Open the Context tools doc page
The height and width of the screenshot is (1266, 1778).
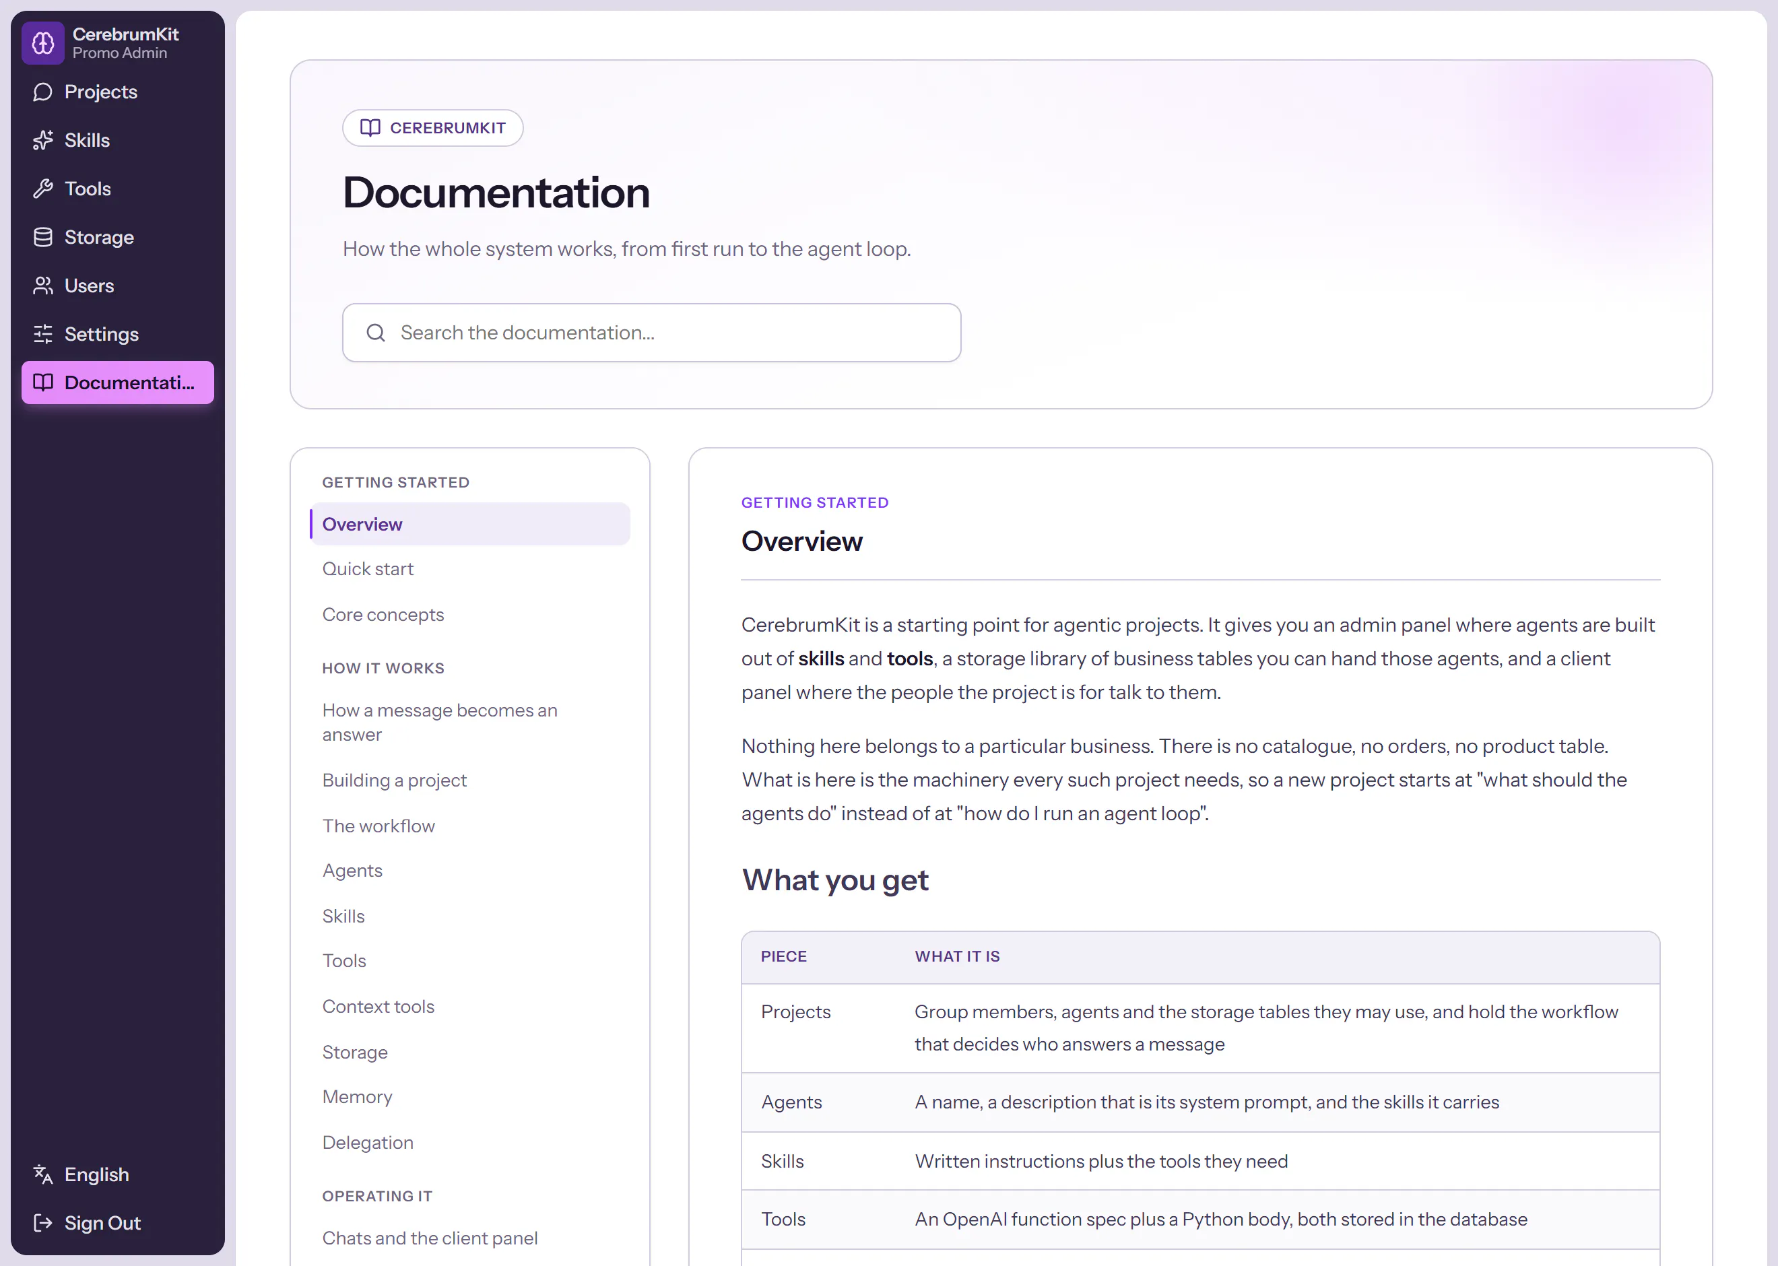click(x=470, y=1007)
